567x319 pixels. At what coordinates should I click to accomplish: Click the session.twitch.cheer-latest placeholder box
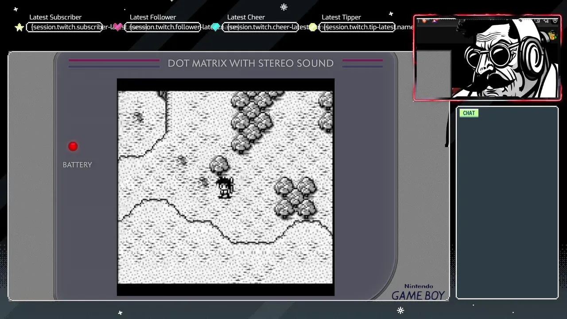coord(260,27)
